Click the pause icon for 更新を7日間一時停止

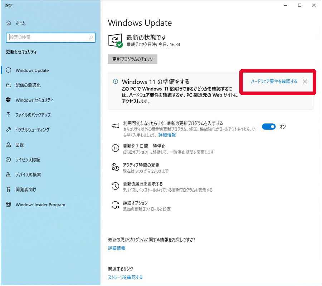[115, 148]
